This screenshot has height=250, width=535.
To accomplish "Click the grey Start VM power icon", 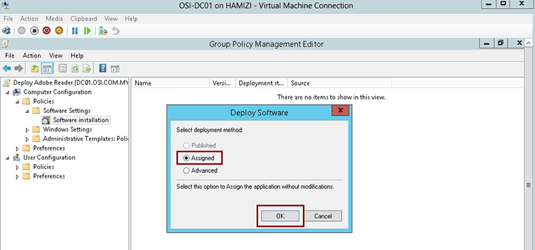I will [x=21, y=31].
